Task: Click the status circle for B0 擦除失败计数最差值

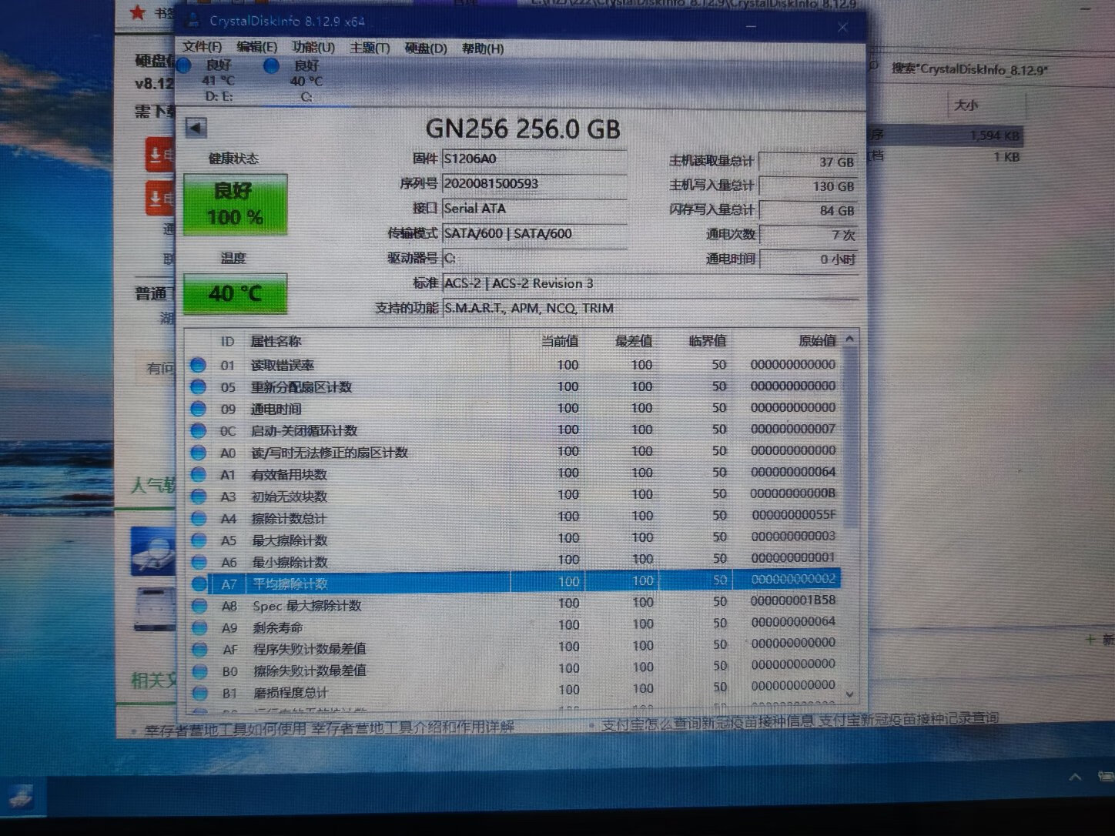Action: 199,670
